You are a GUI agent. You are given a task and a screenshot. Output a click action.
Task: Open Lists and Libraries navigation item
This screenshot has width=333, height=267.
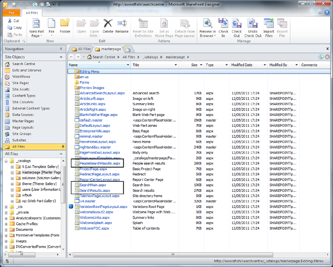(x=27, y=70)
